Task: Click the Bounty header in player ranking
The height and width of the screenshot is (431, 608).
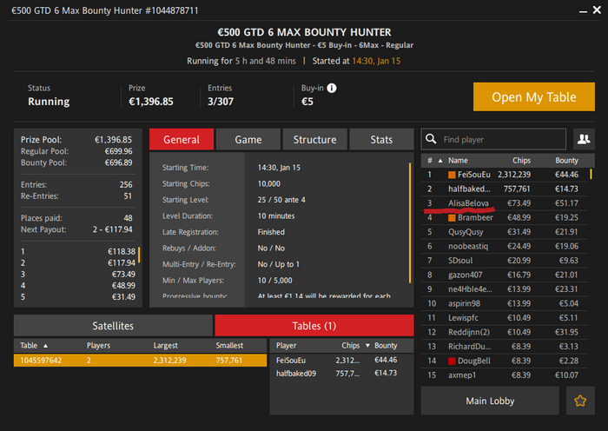Action: coord(566,160)
